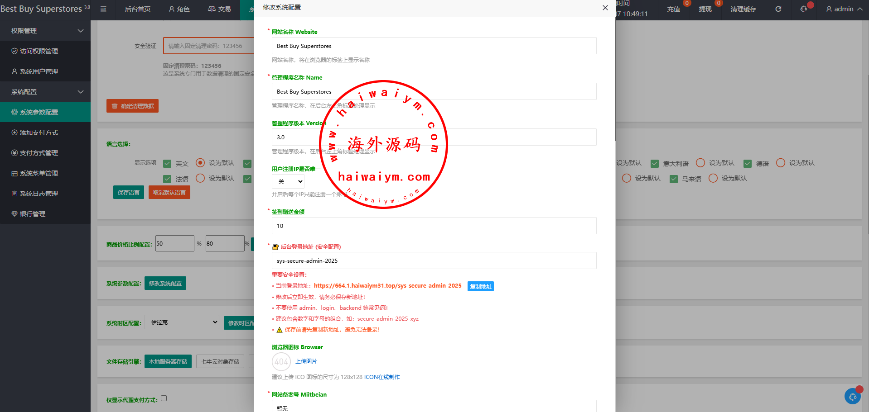Open the customer service headset icon in header
This screenshot has height=412, width=869.
coord(804,9)
